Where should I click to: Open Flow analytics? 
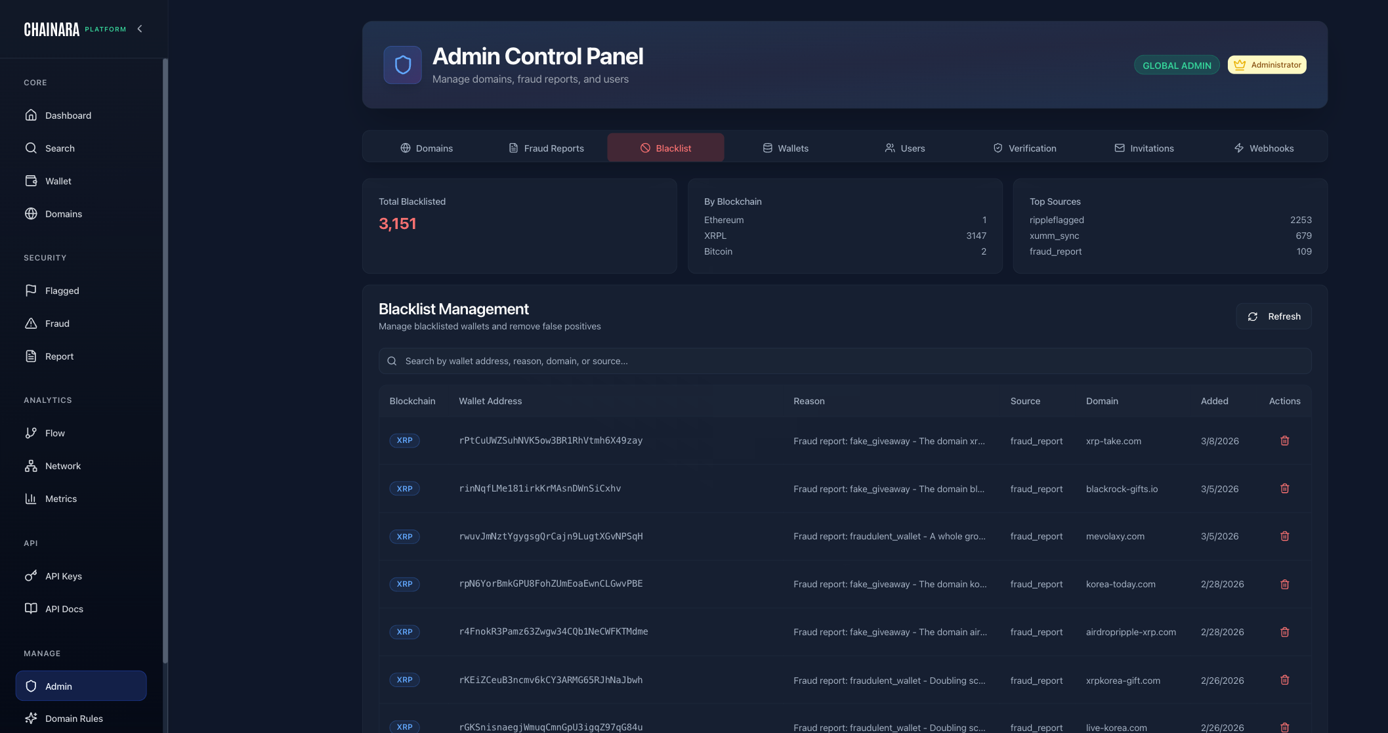pyautogui.click(x=81, y=433)
